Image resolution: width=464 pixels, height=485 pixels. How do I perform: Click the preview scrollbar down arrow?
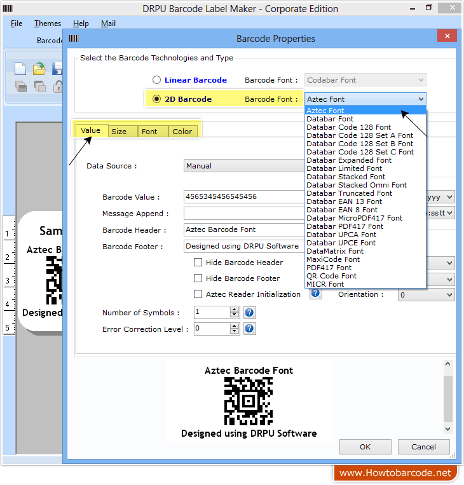click(x=447, y=428)
